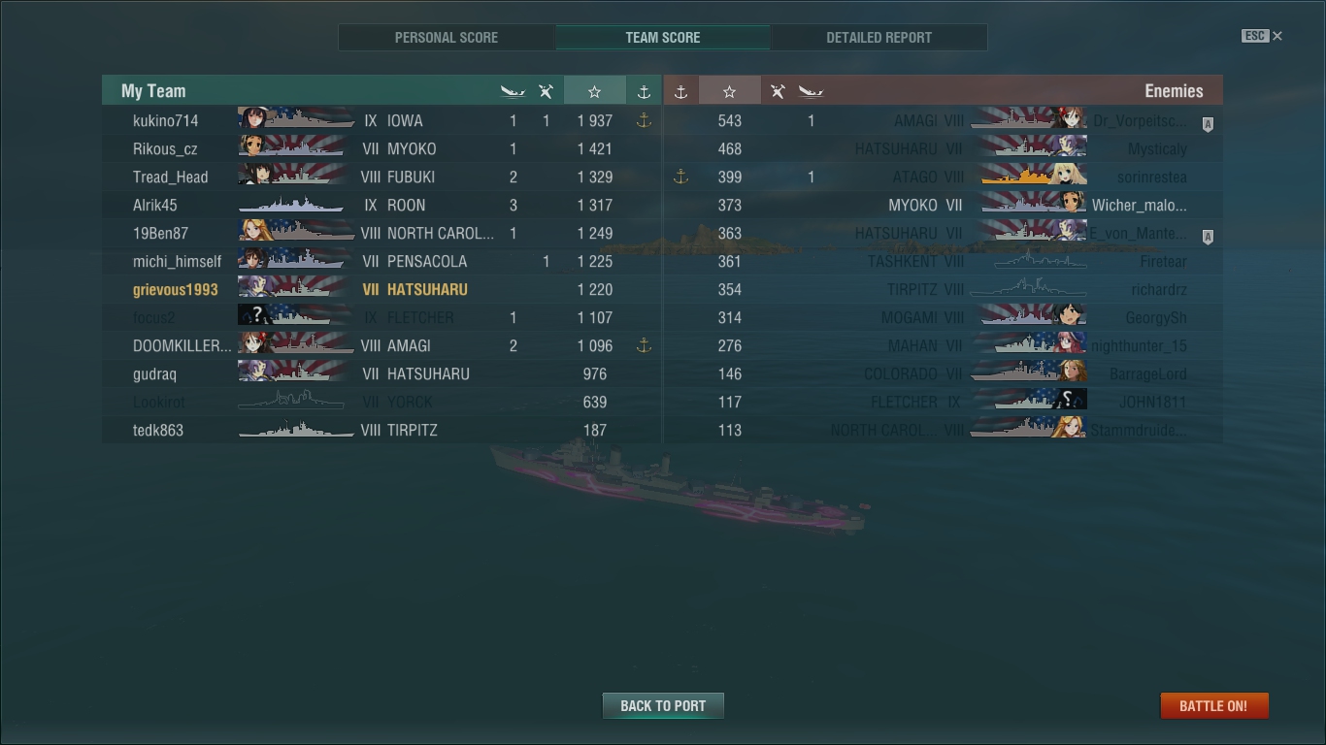Close the results screen with ESC X
Image resolution: width=1326 pixels, height=745 pixels.
[1262, 36]
